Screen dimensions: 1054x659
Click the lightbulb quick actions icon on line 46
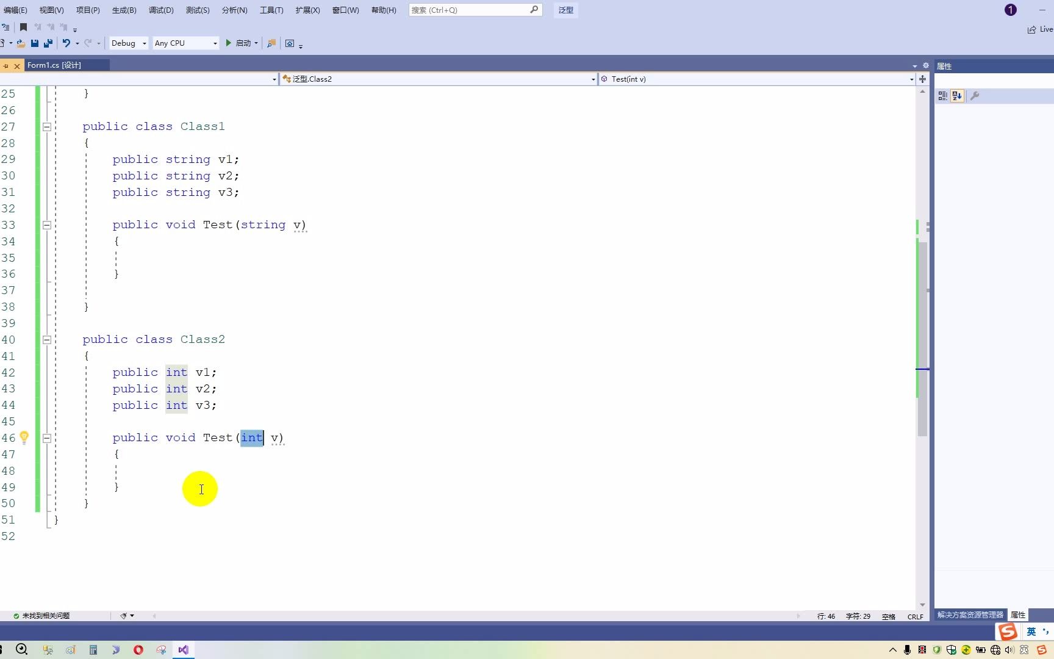tap(24, 437)
